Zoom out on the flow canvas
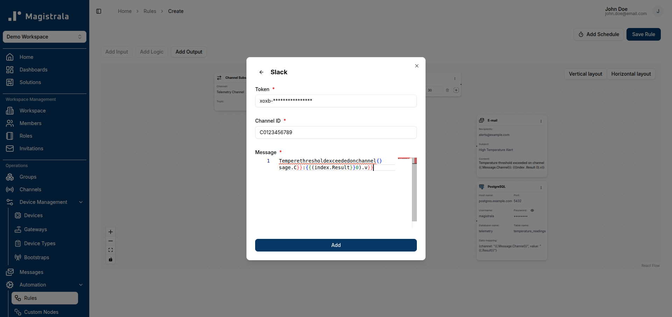 coord(111,241)
